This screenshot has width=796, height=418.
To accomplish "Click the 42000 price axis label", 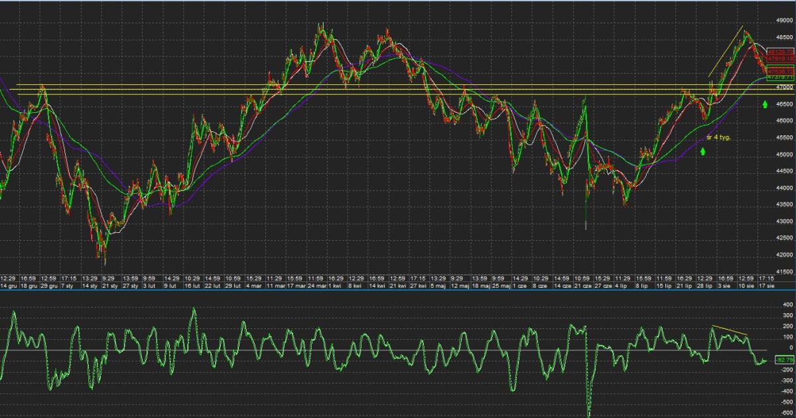I will pyautogui.click(x=785, y=255).
